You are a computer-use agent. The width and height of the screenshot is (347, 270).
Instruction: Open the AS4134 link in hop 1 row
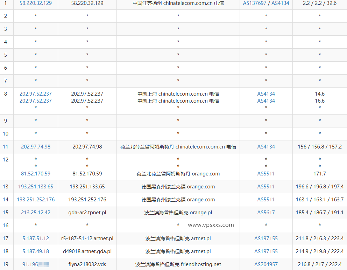coord(281,3)
